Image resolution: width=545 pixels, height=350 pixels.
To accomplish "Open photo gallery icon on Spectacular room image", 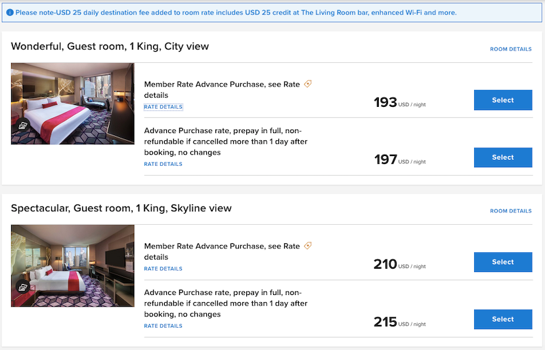I will (23, 287).
